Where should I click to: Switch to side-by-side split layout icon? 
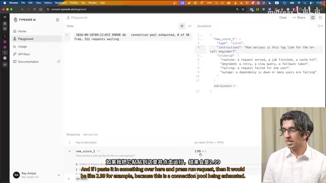pos(313,18)
